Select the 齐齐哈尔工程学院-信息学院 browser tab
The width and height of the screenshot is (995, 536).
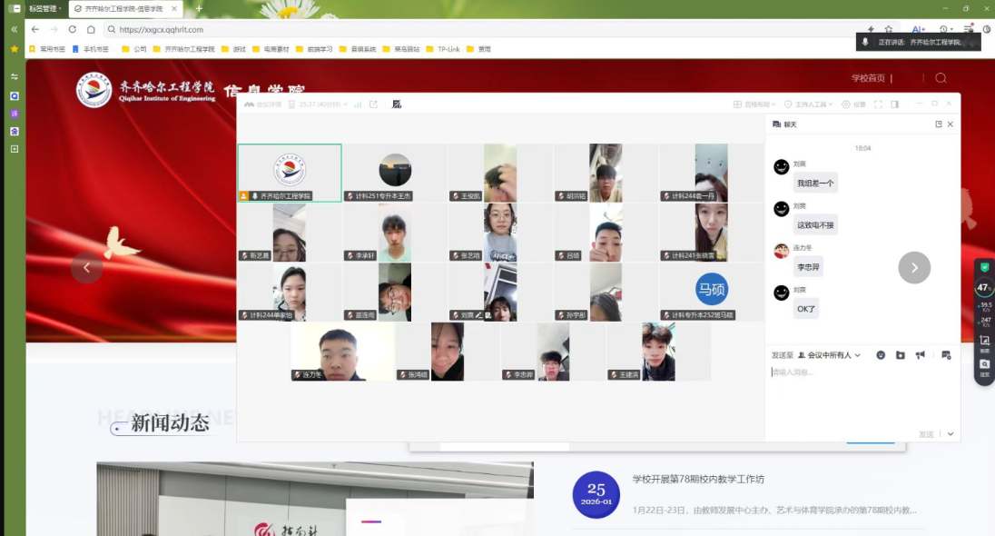tap(123, 8)
